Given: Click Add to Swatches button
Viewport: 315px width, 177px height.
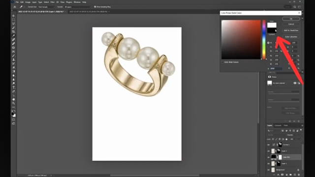Looking at the screenshot, I should click(291, 30).
